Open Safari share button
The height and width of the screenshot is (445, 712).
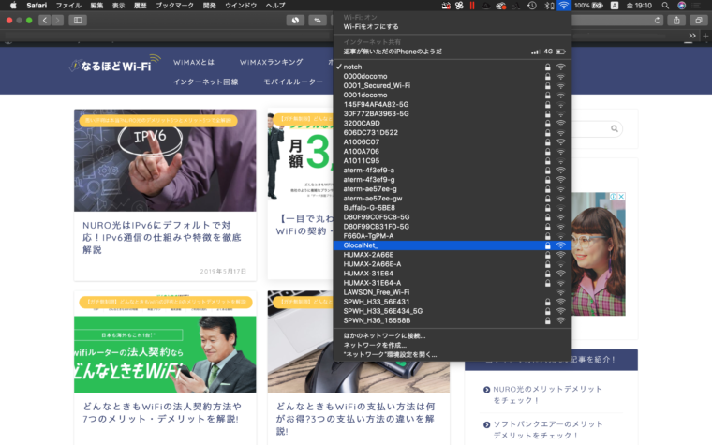click(x=676, y=20)
